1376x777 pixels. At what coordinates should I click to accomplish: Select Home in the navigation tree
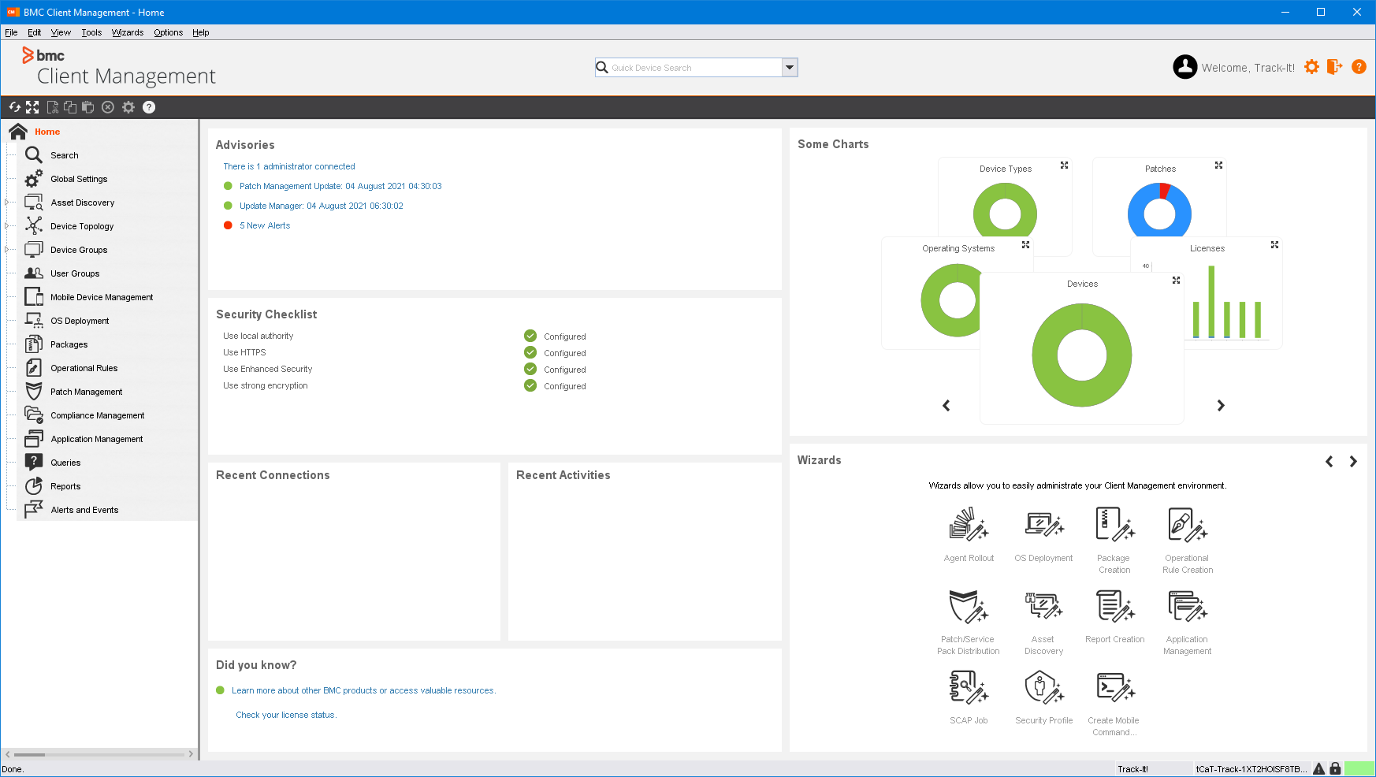47,132
